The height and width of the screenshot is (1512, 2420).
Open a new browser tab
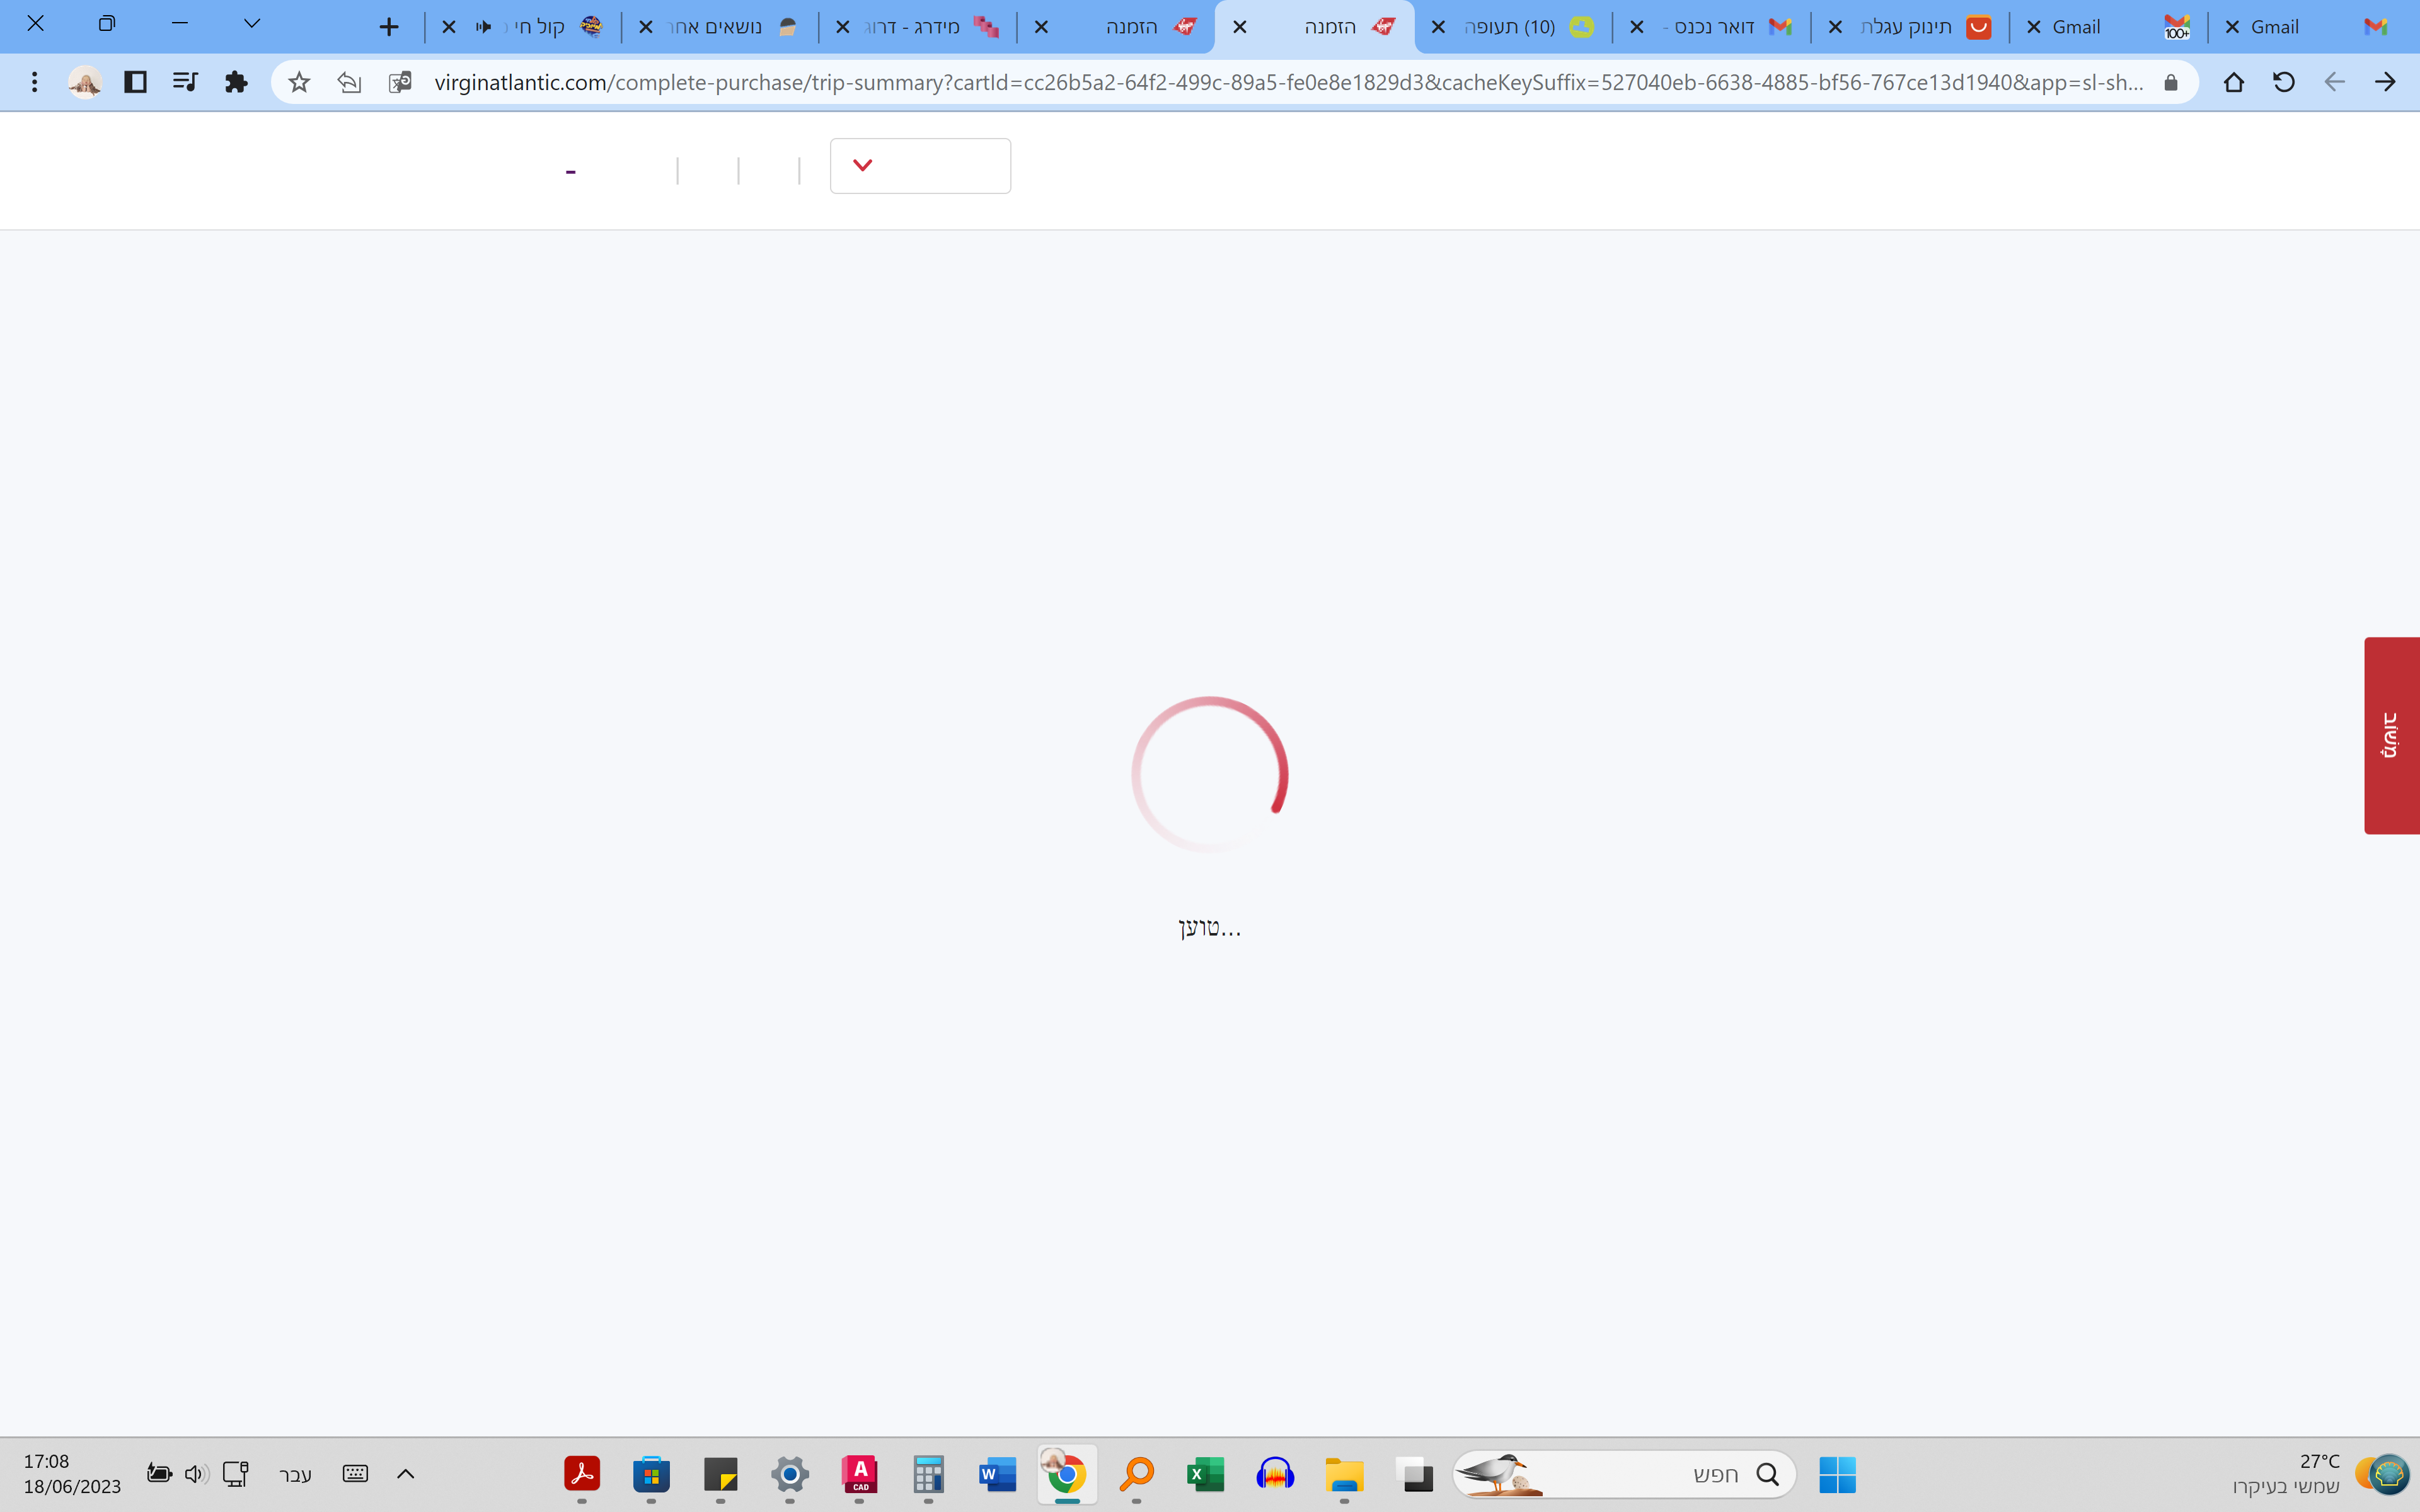[389, 27]
